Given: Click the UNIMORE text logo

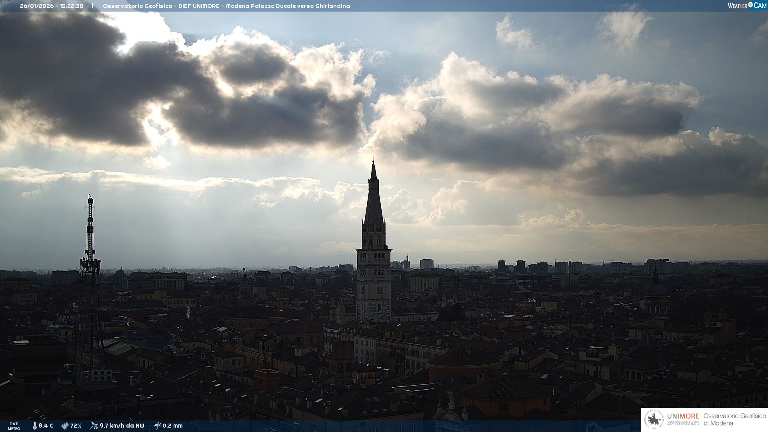Looking at the screenshot, I should 683,416.
